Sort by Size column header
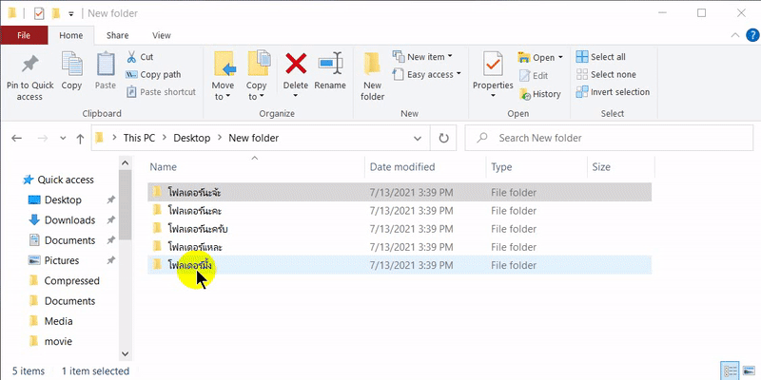Viewport: 761px width, 380px height. 601,167
